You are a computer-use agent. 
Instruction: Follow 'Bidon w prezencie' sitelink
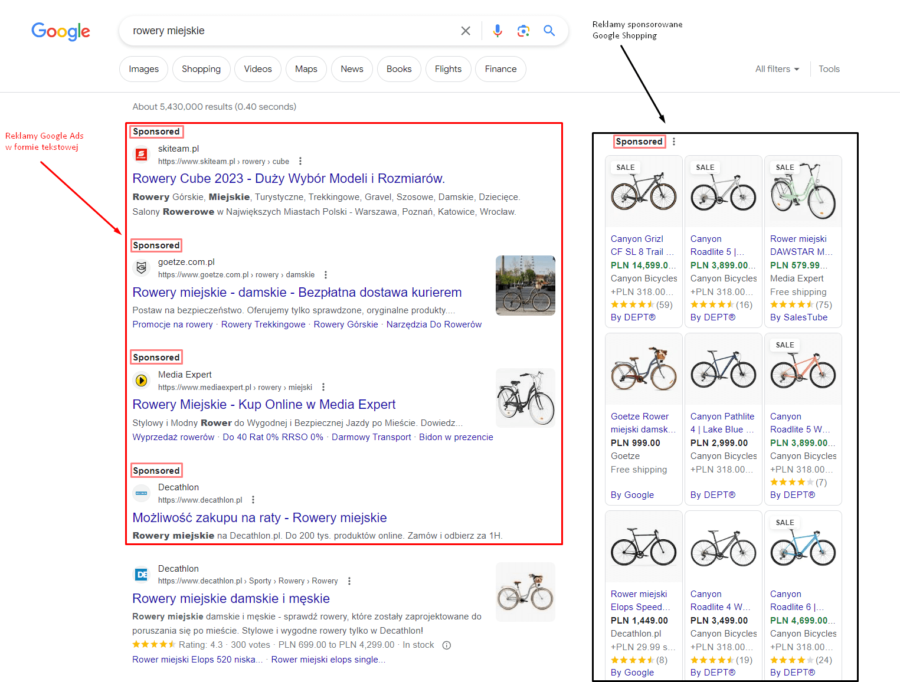click(456, 437)
